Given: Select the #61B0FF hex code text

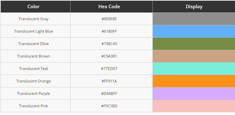Looking at the screenshot, I should pyautogui.click(x=109, y=31).
